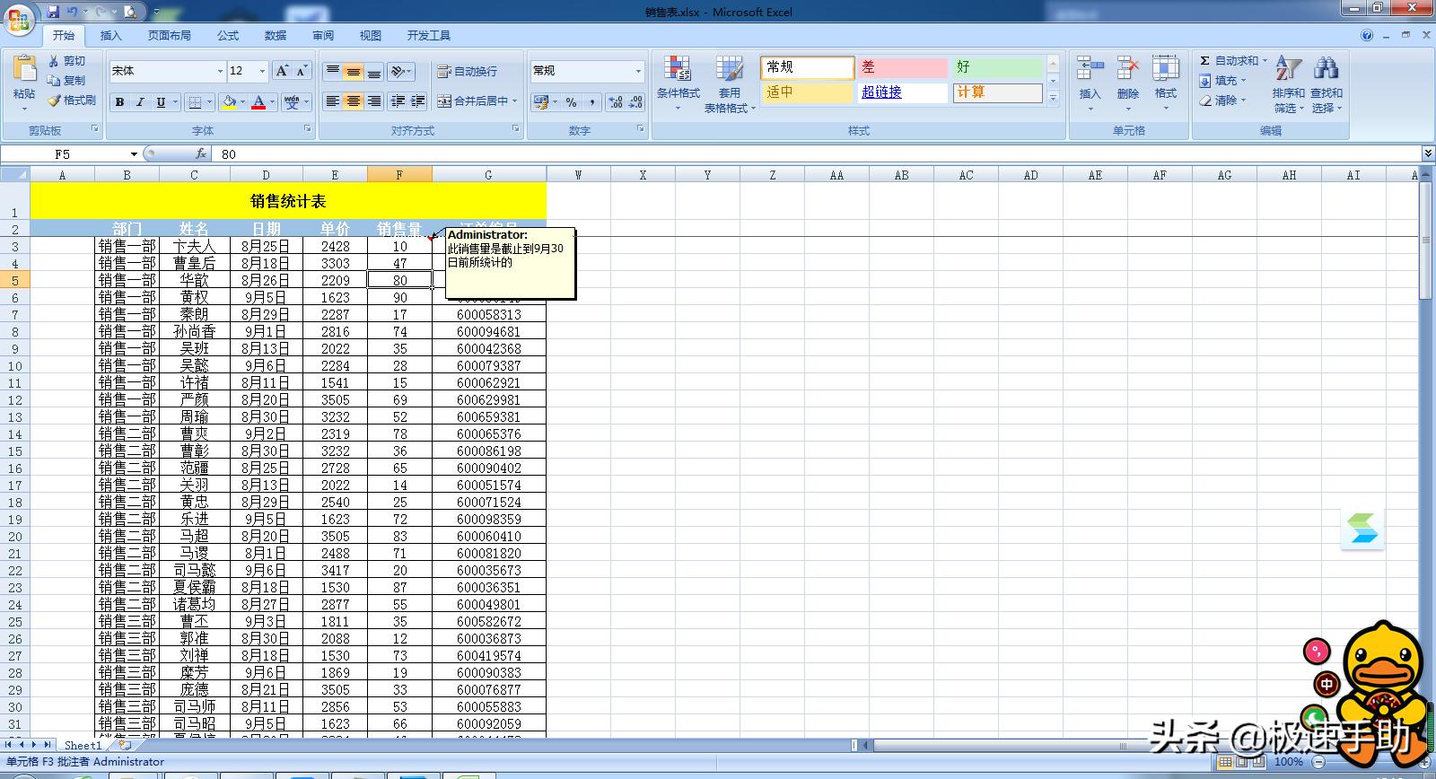This screenshot has width=1436, height=779.
Task: Click the Decrease Font Size icon
Action: pyautogui.click(x=302, y=71)
